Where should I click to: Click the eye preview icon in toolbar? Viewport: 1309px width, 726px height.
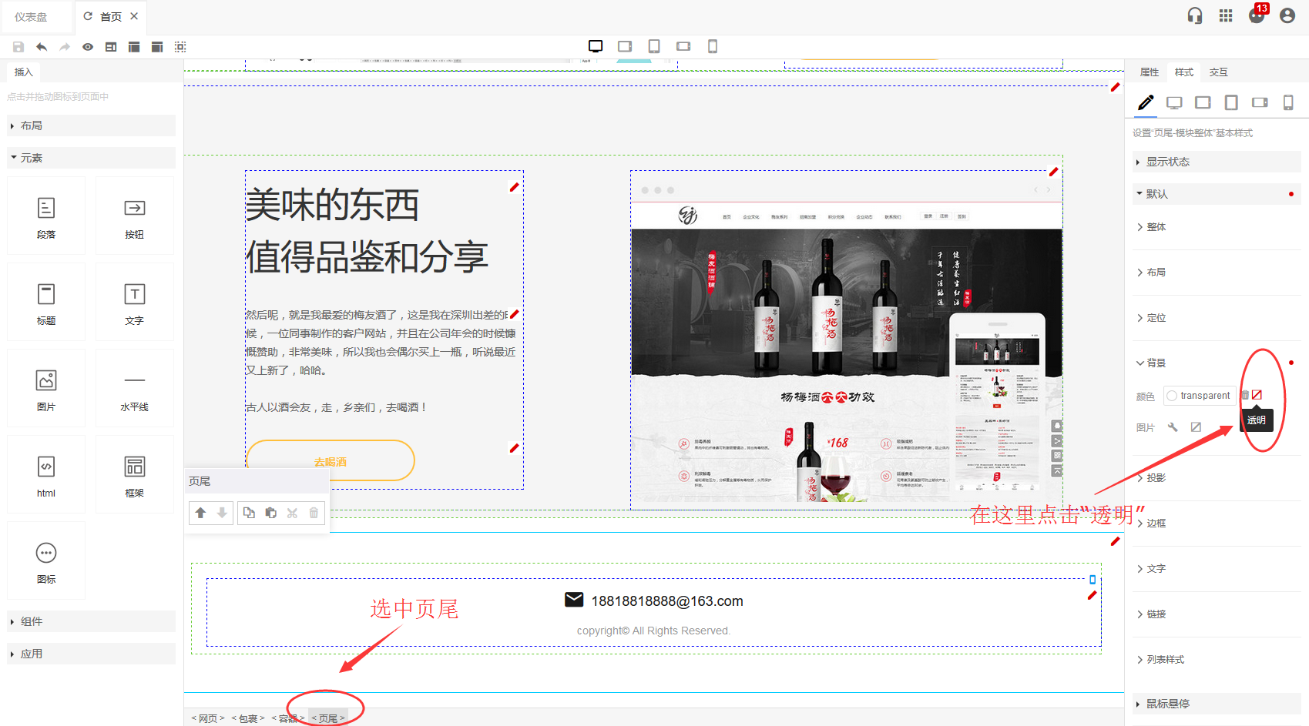[88, 47]
